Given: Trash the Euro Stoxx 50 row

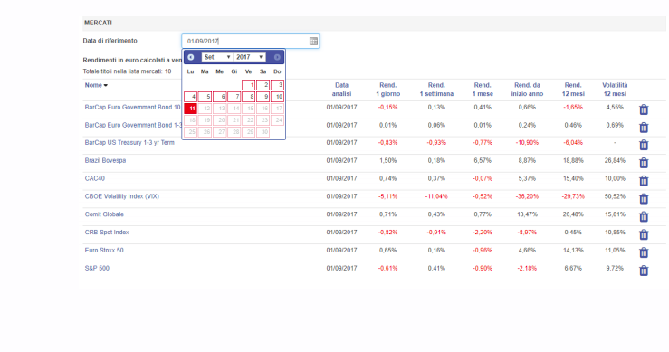Looking at the screenshot, I should [644, 252].
